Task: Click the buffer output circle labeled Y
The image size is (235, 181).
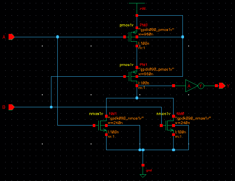Action: click(201, 86)
